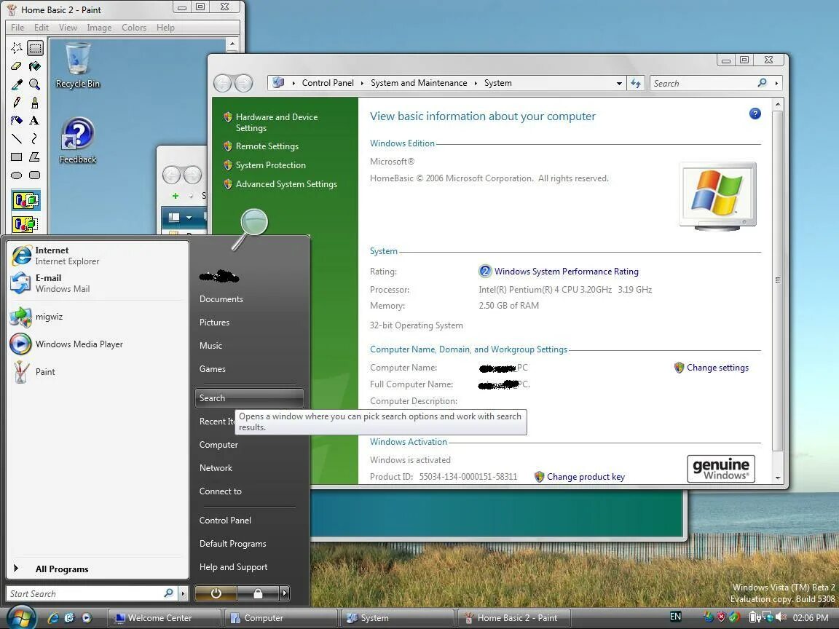Click the System window vertical scrollbar
Image resolution: width=839 pixels, height=629 pixels.
(778, 280)
